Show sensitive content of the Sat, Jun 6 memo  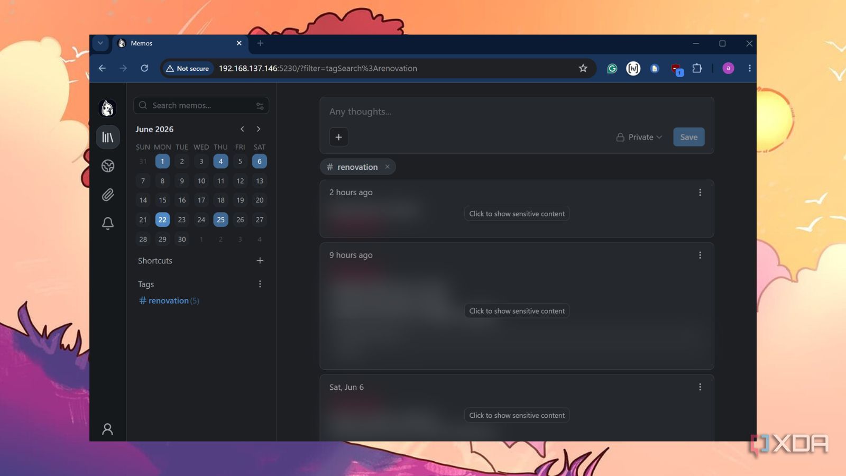pos(517,415)
